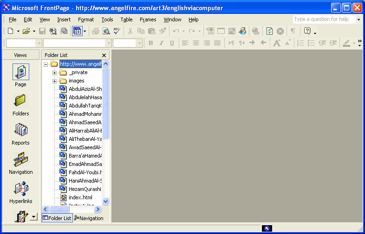Viewport: 365px width, 234px height.
Task: Open the Hyperlinks view
Action: (x=20, y=192)
